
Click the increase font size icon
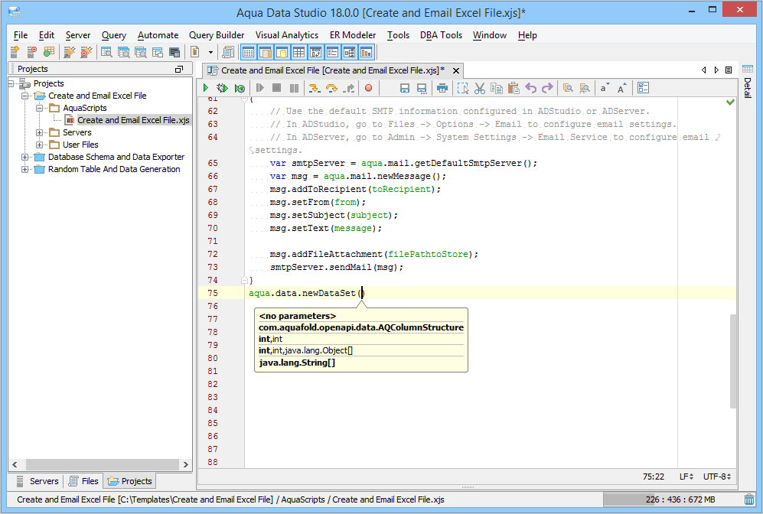coord(621,89)
